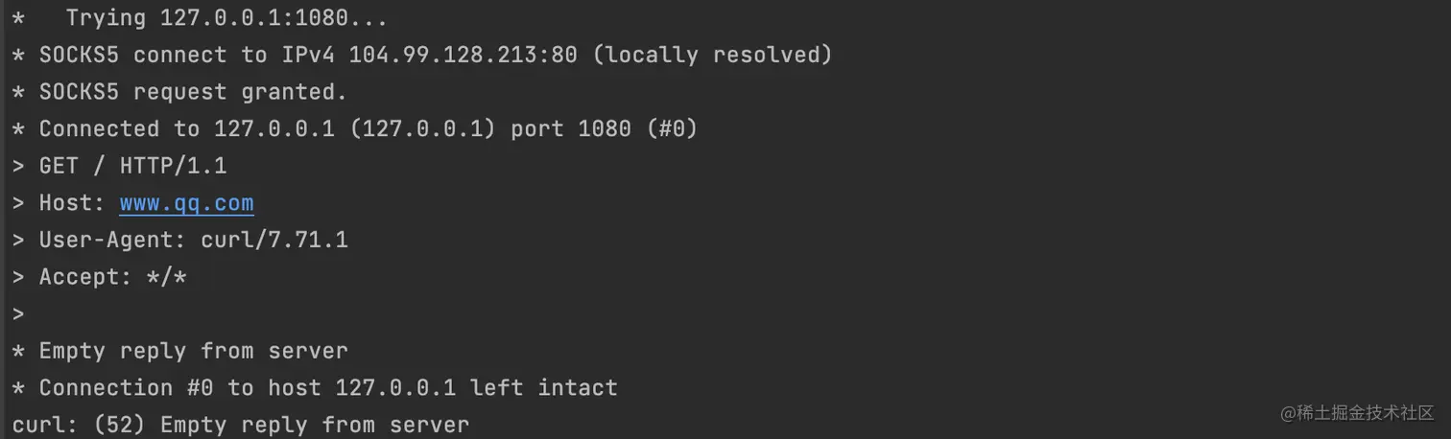Click the "(locally resolved)" text

click(711, 56)
